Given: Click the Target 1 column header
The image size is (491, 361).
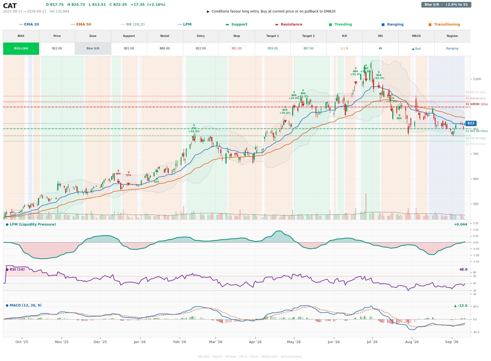Looking at the screenshot, I should 273,36.
